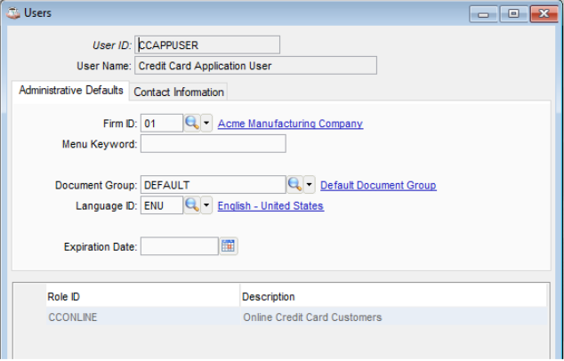The image size is (564, 361).
Task: Select the Administrative Defaults tab
Action: 71,91
